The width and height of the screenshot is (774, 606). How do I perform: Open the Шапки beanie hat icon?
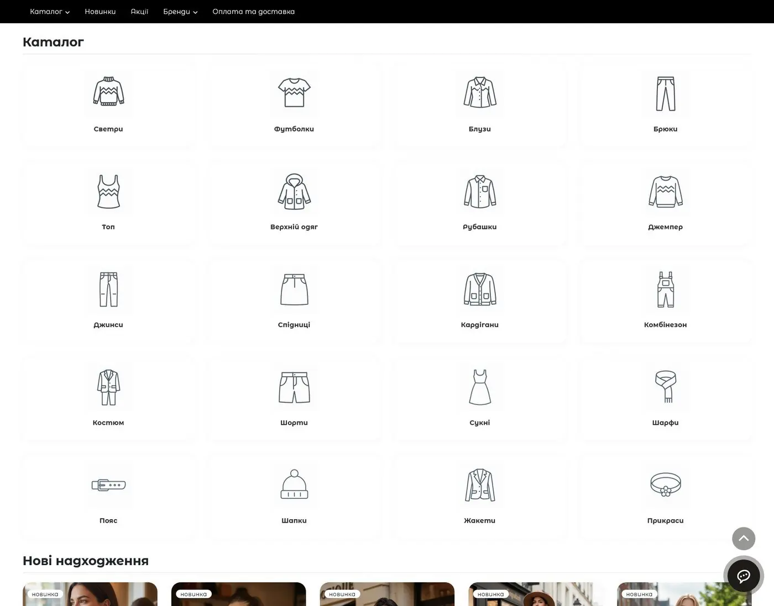[294, 485]
